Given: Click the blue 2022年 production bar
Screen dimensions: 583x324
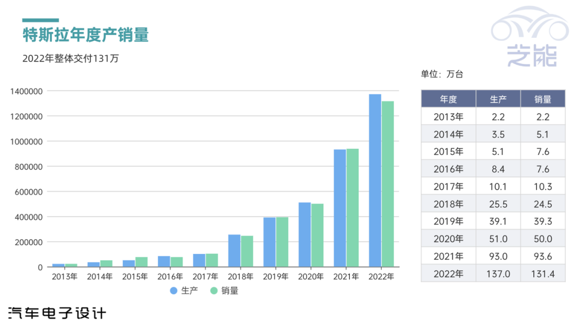Looking at the screenshot, I should 375,181.
